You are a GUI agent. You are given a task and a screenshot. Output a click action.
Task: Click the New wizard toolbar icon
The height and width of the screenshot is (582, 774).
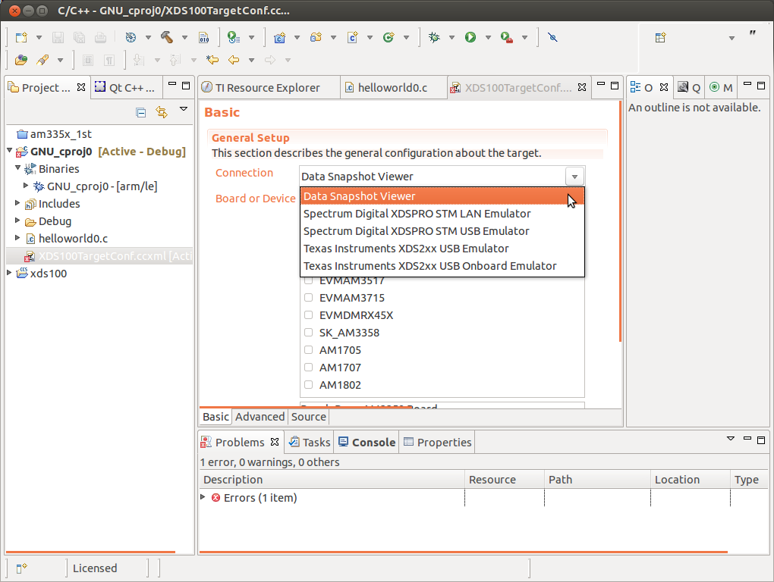pyautogui.click(x=21, y=37)
